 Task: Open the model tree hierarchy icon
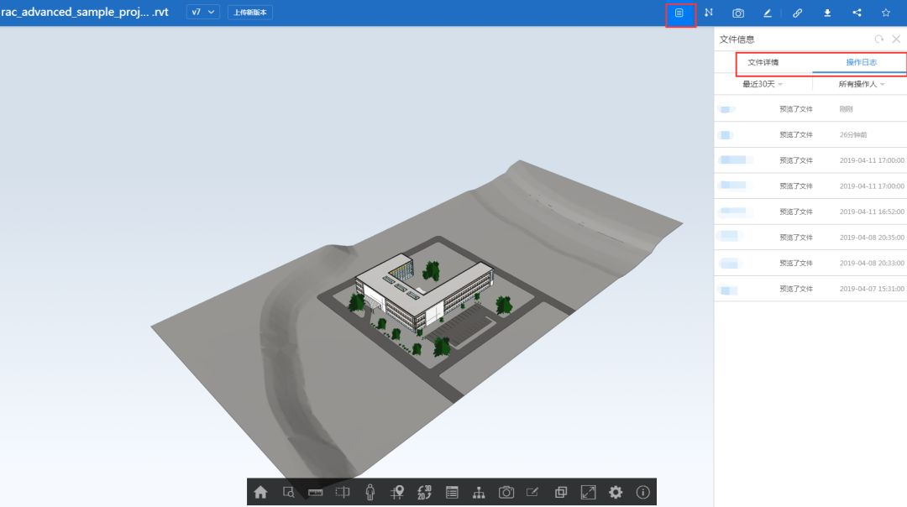479,493
